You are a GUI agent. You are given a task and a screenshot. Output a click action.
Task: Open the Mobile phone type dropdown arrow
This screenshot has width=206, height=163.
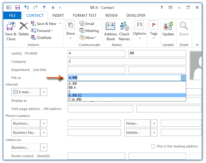click(154, 133)
